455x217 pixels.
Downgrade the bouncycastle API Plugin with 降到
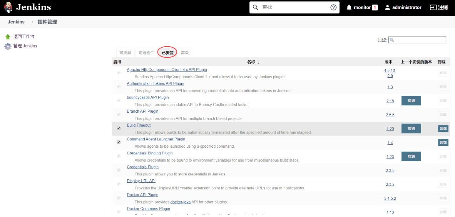point(411,101)
